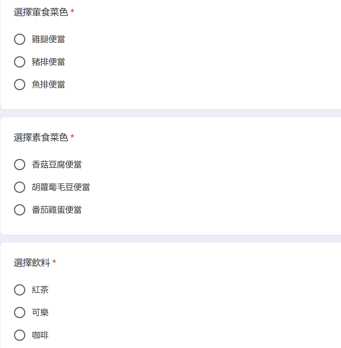Viewport: 341px width, 348px height.
Task: Click the 番茄雞蛋便當 label text
Action: (x=57, y=210)
